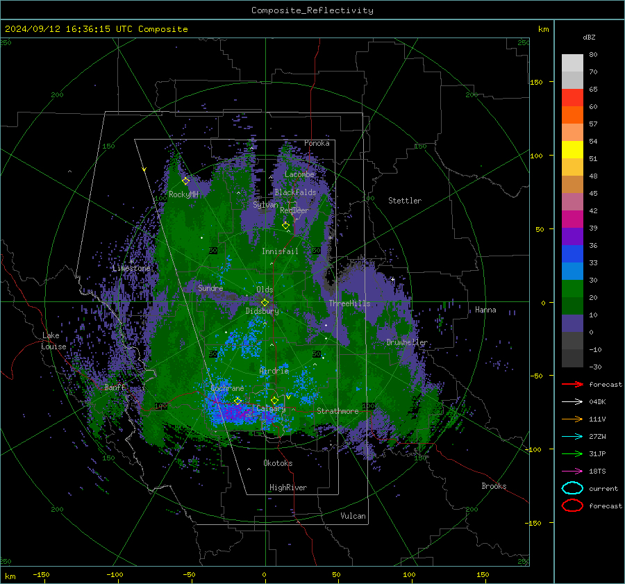Viewport: 625px width, 584px height.
Task: Click the yellow diamond marker below Cochrane
Action: point(238,401)
